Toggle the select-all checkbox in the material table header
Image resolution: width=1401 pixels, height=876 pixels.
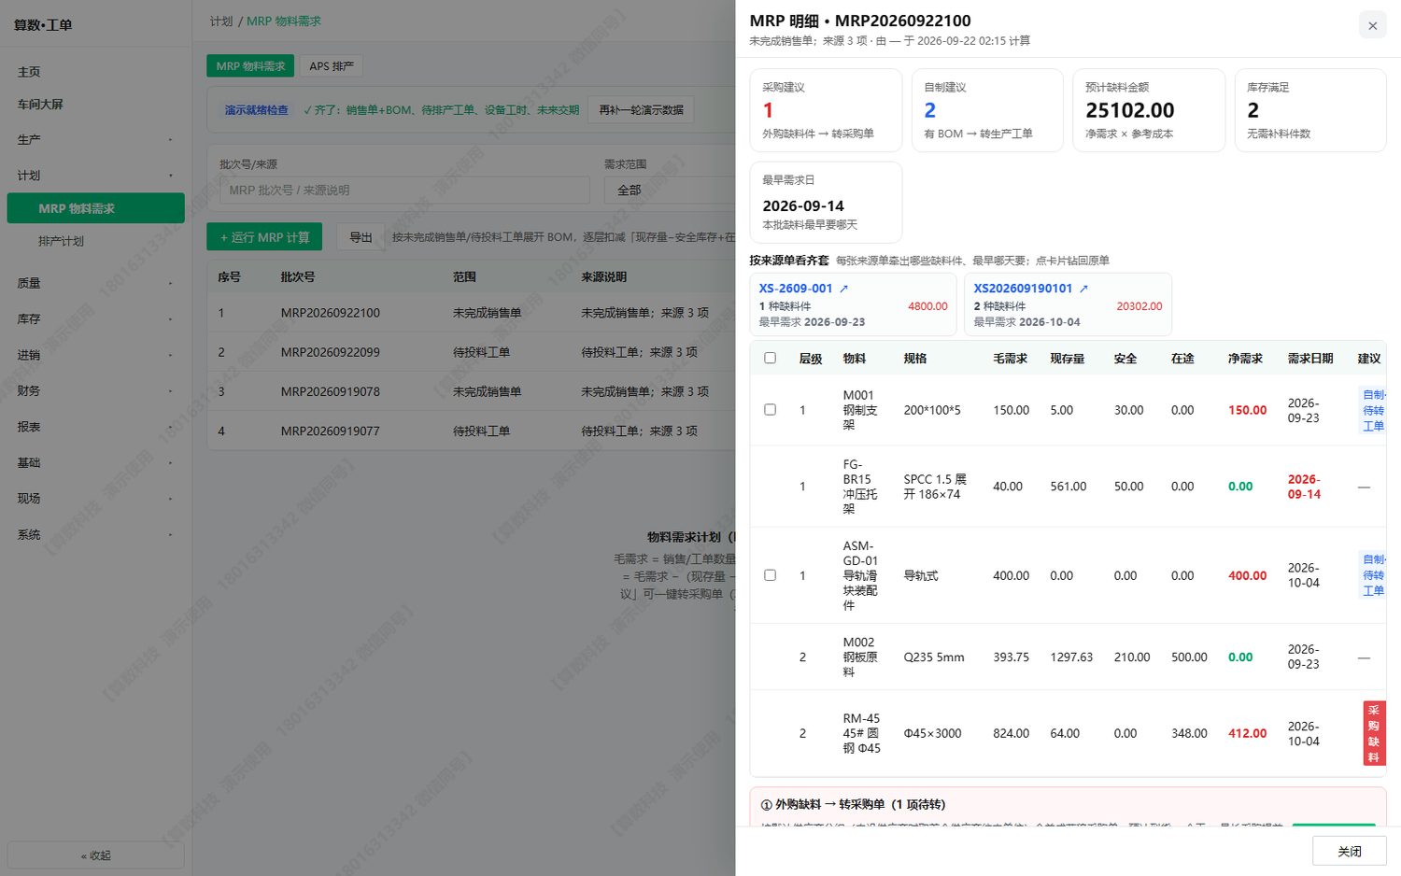[x=770, y=358]
